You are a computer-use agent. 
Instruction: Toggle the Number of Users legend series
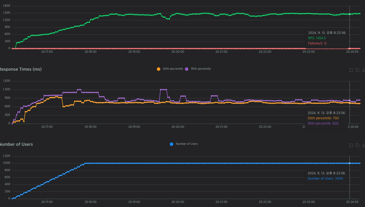coord(184,144)
